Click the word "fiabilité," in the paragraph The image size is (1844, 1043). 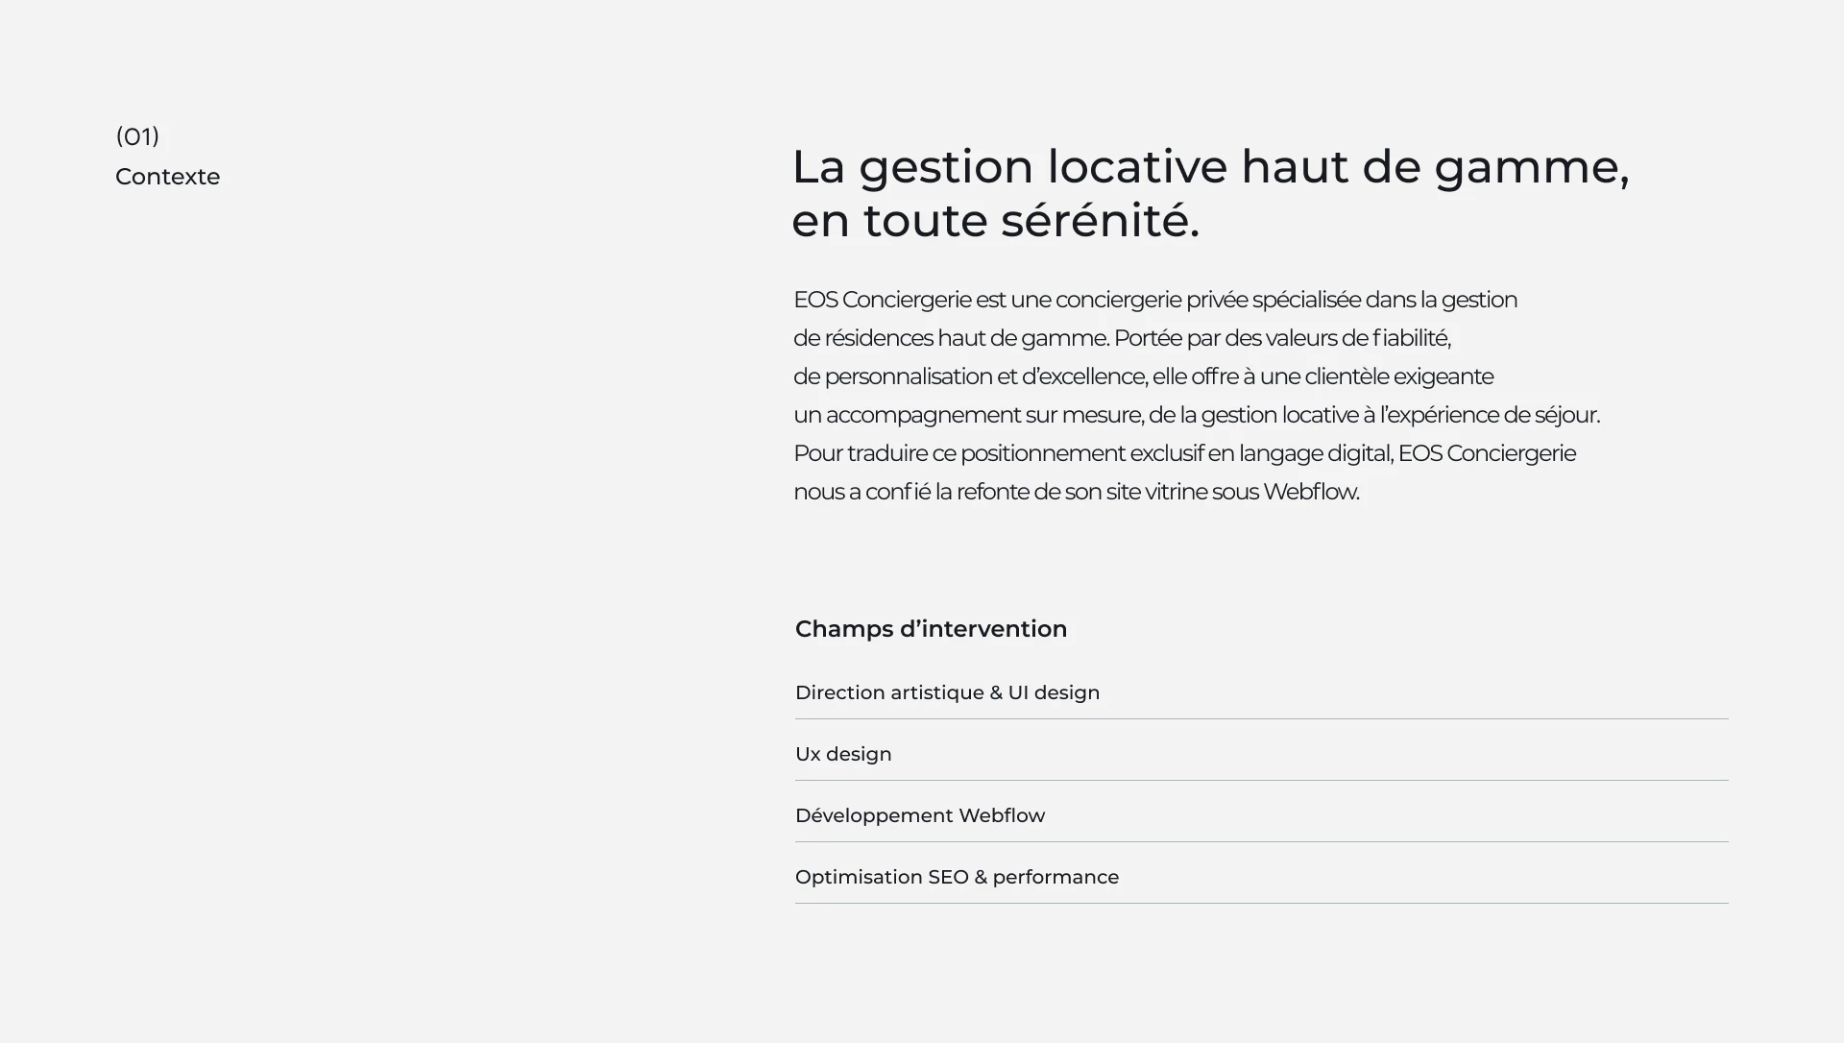[1412, 338]
